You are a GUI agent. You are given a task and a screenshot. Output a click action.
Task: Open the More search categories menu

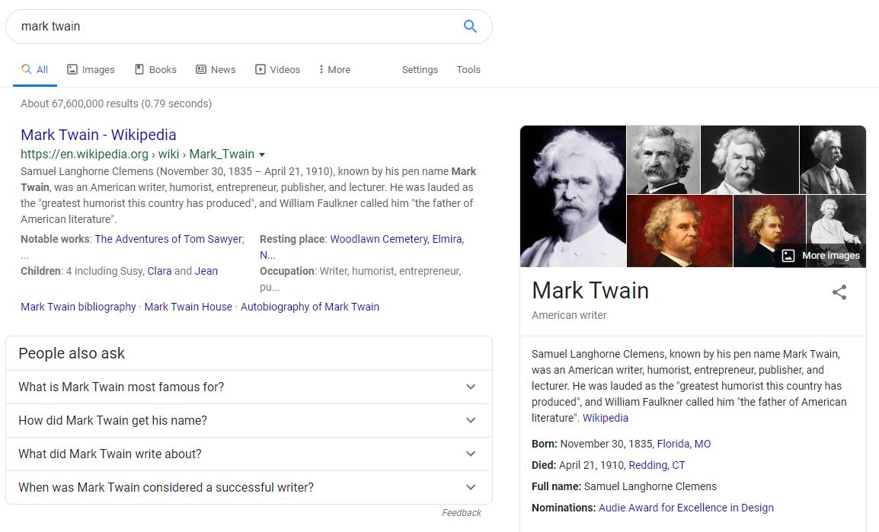pos(334,69)
